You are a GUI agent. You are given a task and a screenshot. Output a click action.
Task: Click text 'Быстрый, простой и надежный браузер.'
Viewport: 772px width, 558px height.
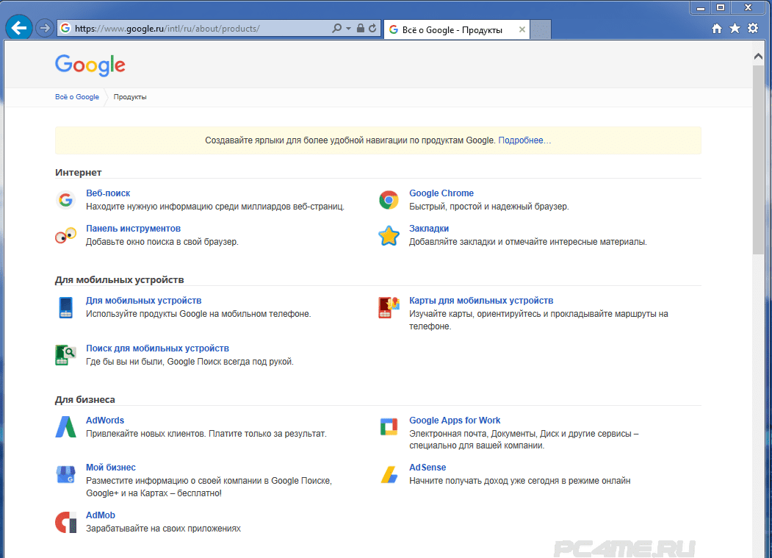point(489,207)
